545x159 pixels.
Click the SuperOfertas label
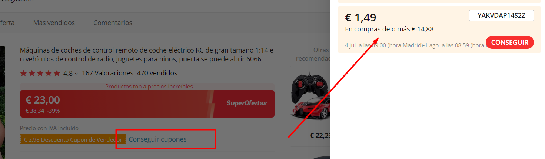246,103
